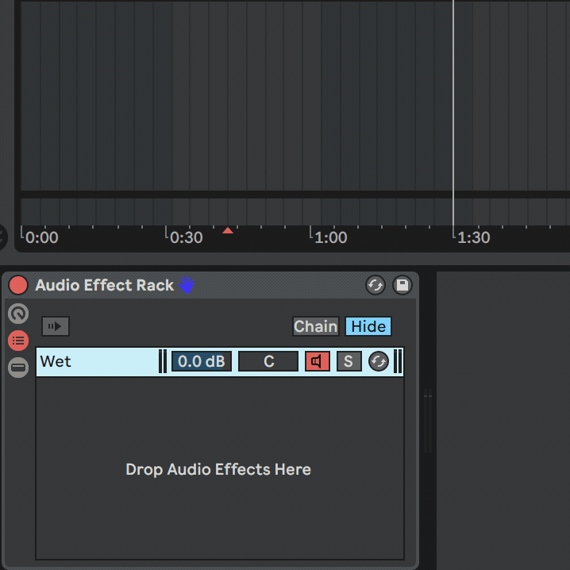Select the Wet chain
The height and width of the screenshot is (570, 570).
click(95, 361)
